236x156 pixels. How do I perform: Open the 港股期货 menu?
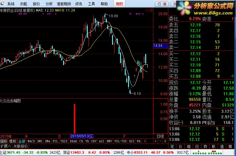64,4
